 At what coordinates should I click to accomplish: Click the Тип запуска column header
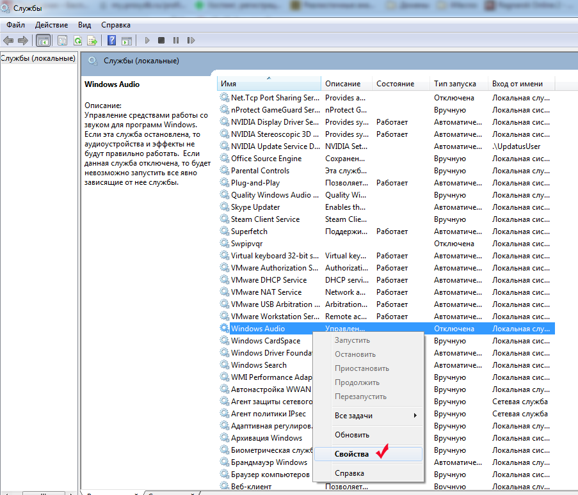454,84
